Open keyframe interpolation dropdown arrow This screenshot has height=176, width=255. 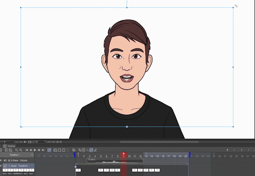(84, 150)
